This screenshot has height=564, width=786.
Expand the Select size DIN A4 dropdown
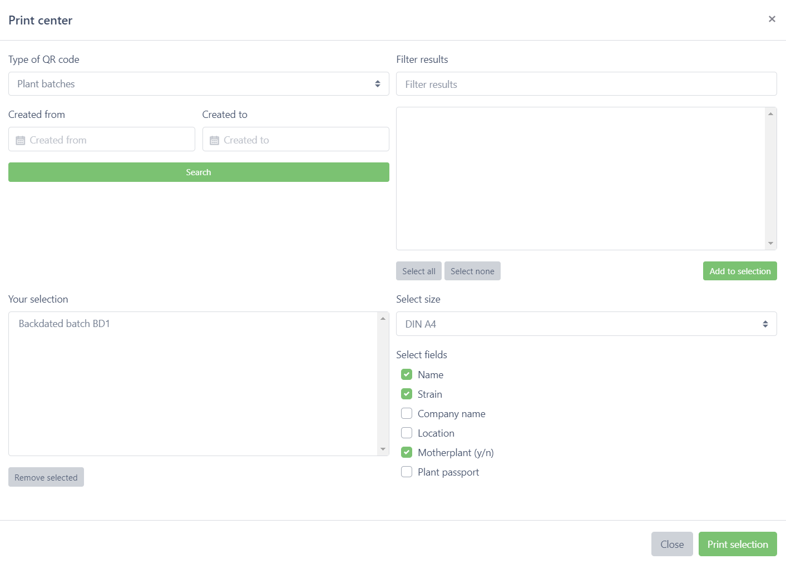[586, 324]
